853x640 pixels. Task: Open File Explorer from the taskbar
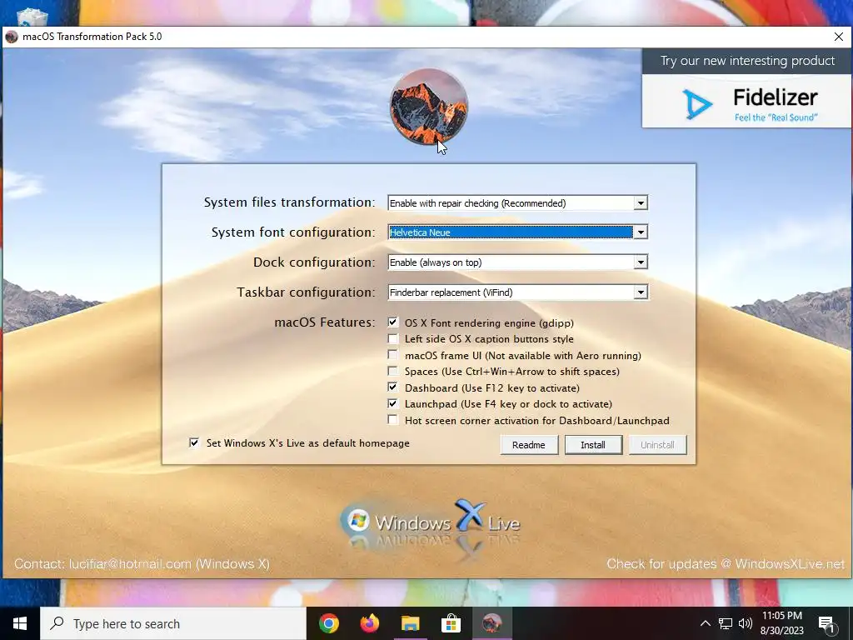coord(410,623)
